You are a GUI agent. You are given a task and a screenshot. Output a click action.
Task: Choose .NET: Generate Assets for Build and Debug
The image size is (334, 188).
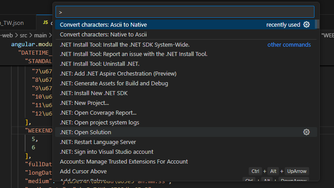point(186,84)
